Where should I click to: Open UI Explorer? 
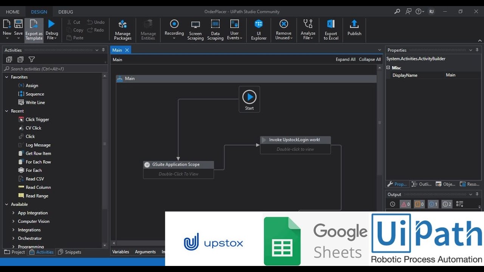pyautogui.click(x=259, y=30)
